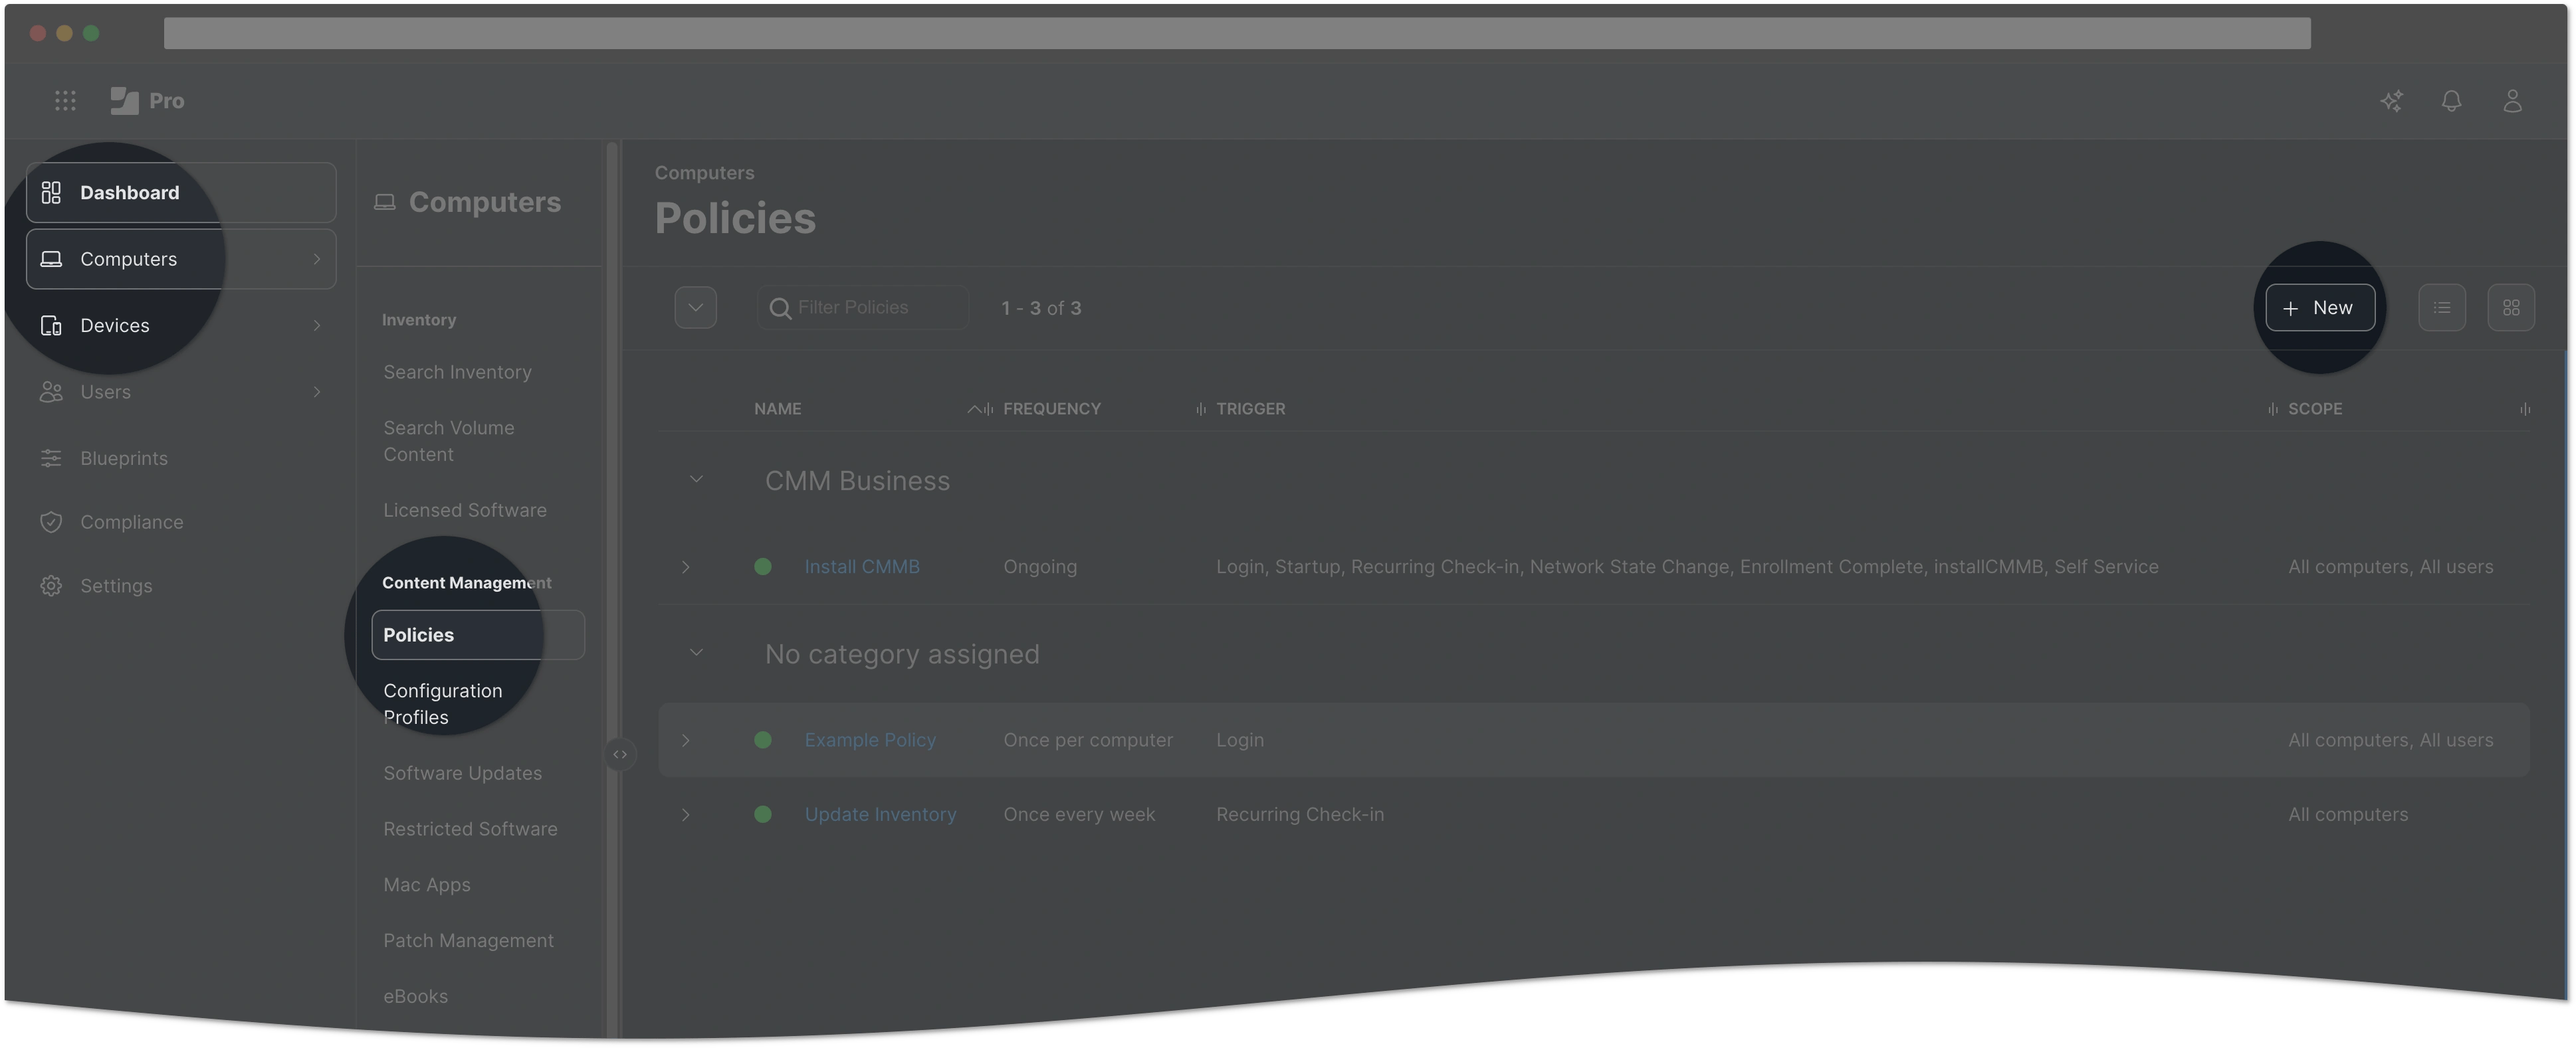Go to Blueprints in main navigation
This screenshot has height=1048, width=2576.
[x=124, y=458]
